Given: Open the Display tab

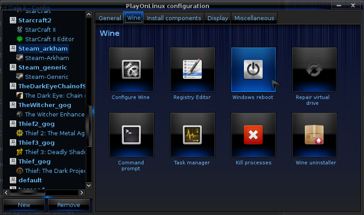Looking at the screenshot, I should (x=218, y=18).
